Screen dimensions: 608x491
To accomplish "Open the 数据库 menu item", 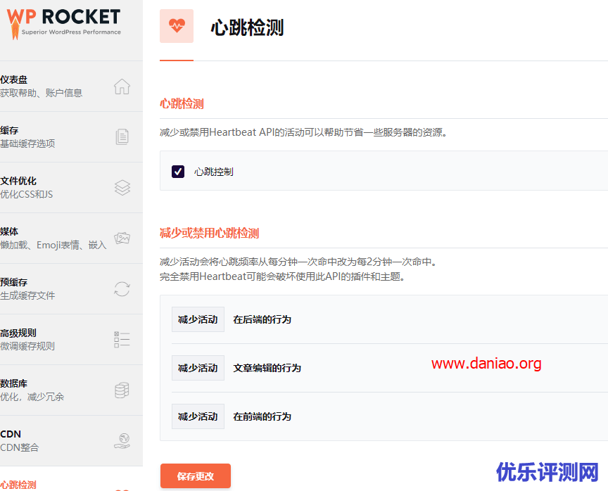I will [71, 390].
